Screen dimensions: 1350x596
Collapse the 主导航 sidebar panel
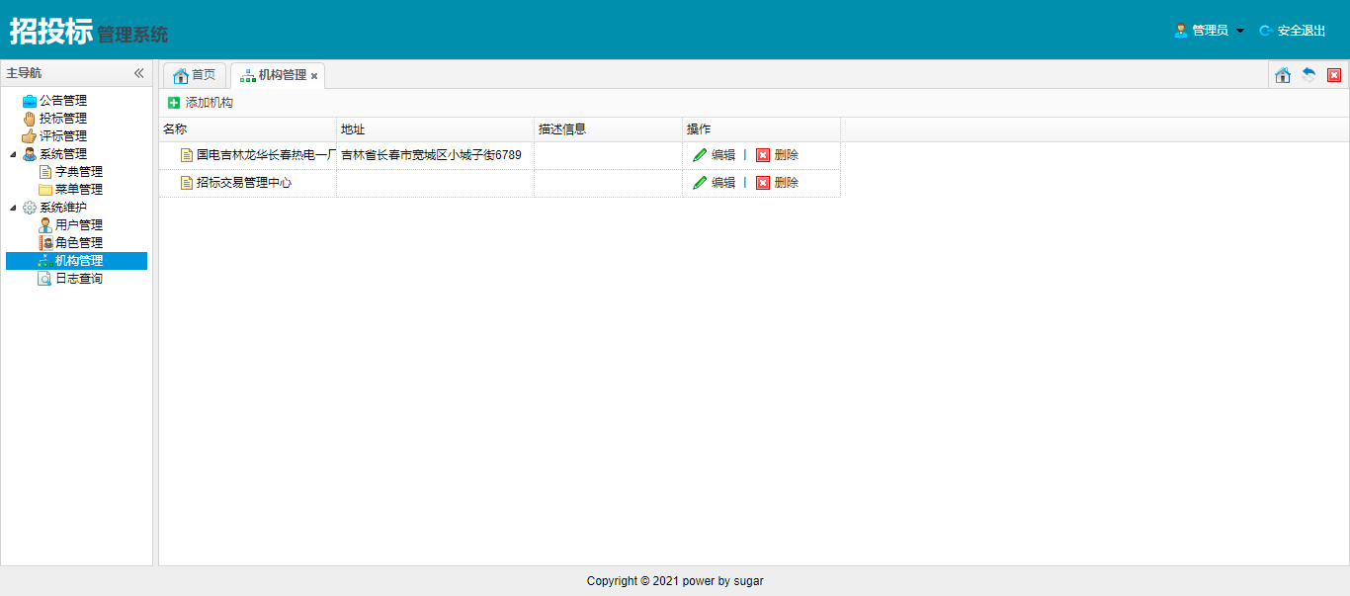[139, 73]
